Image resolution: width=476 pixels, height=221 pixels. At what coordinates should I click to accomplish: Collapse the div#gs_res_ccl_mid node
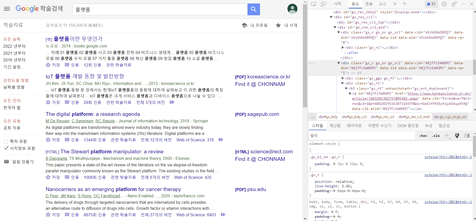click(335, 27)
